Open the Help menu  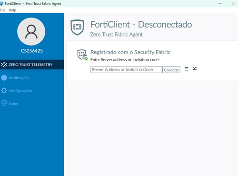click(x=12, y=10)
